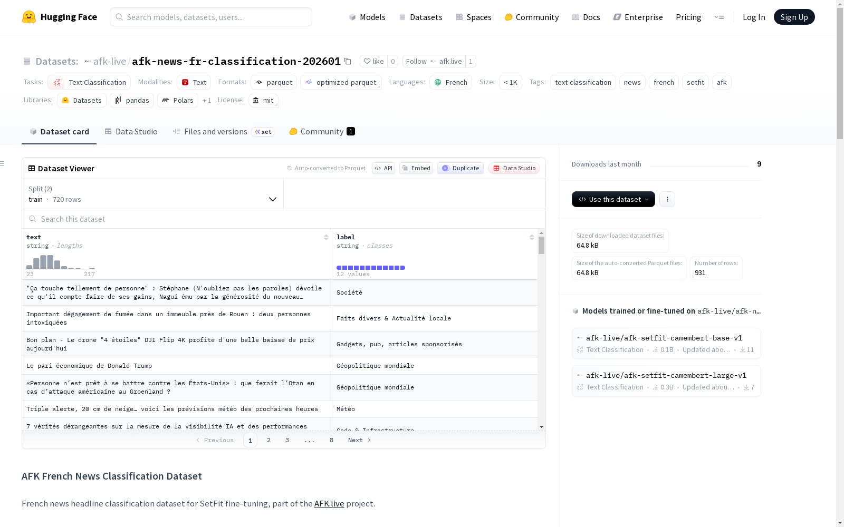
Task: Focus the Search this dataset field
Action: tap(284, 219)
